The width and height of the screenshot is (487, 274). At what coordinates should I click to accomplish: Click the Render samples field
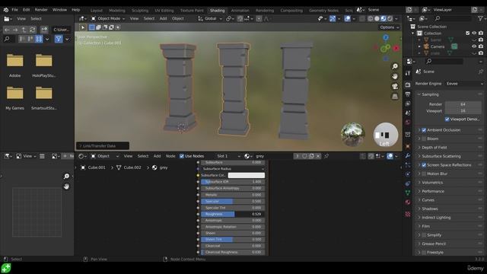point(463,104)
